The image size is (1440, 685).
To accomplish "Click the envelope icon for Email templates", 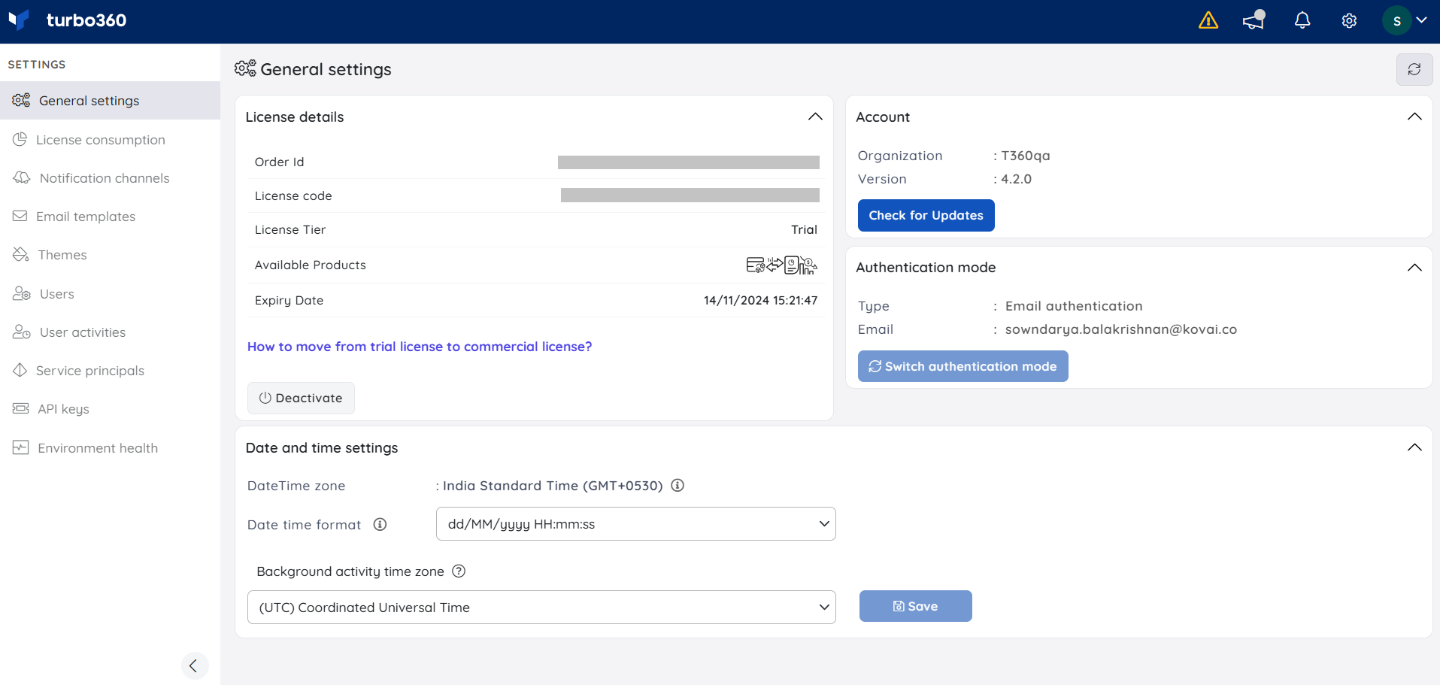I will click(20, 216).
